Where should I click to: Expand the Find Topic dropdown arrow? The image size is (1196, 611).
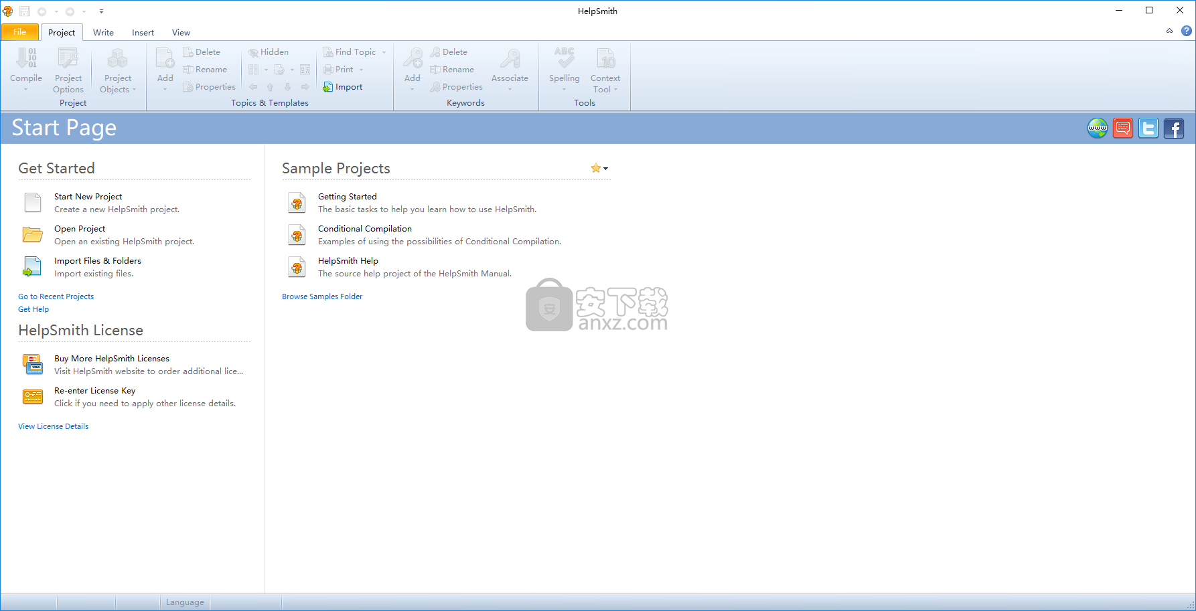pos(384,52)
